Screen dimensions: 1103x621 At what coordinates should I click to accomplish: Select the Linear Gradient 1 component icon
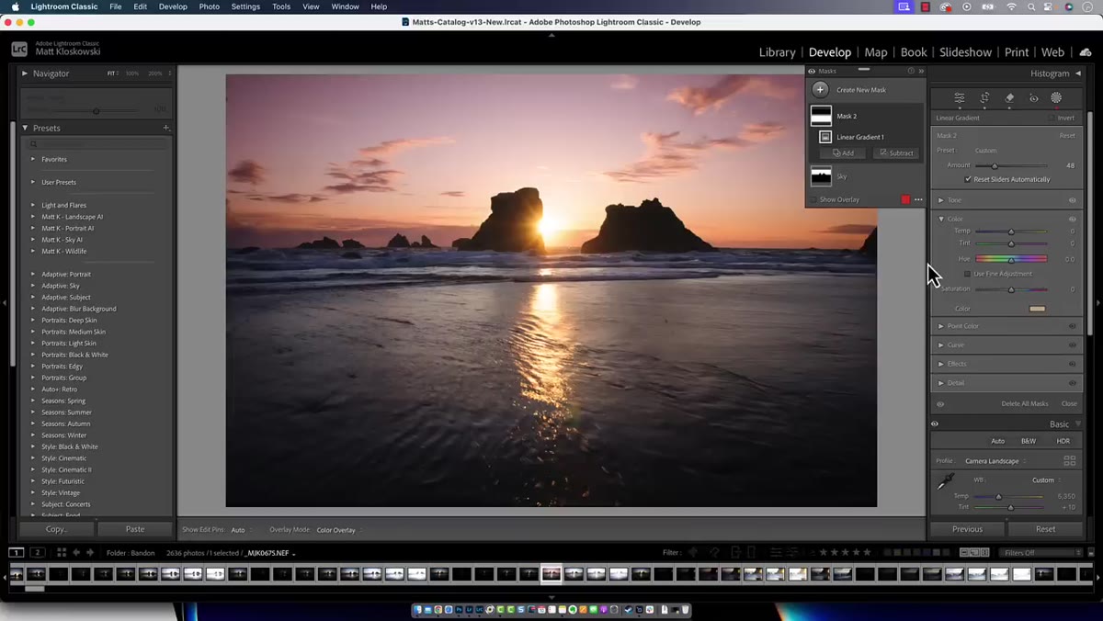click(825, 137)
